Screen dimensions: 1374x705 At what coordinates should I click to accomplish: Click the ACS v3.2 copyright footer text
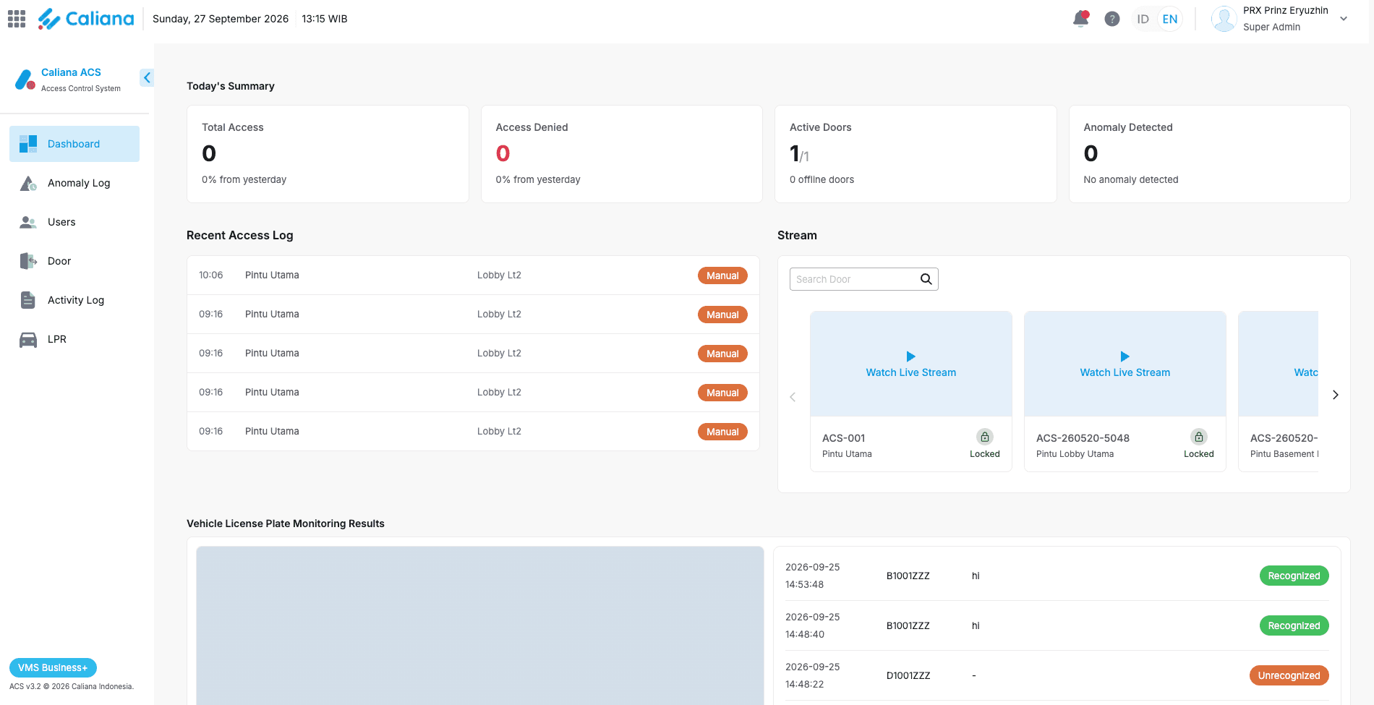pos(72,687)
